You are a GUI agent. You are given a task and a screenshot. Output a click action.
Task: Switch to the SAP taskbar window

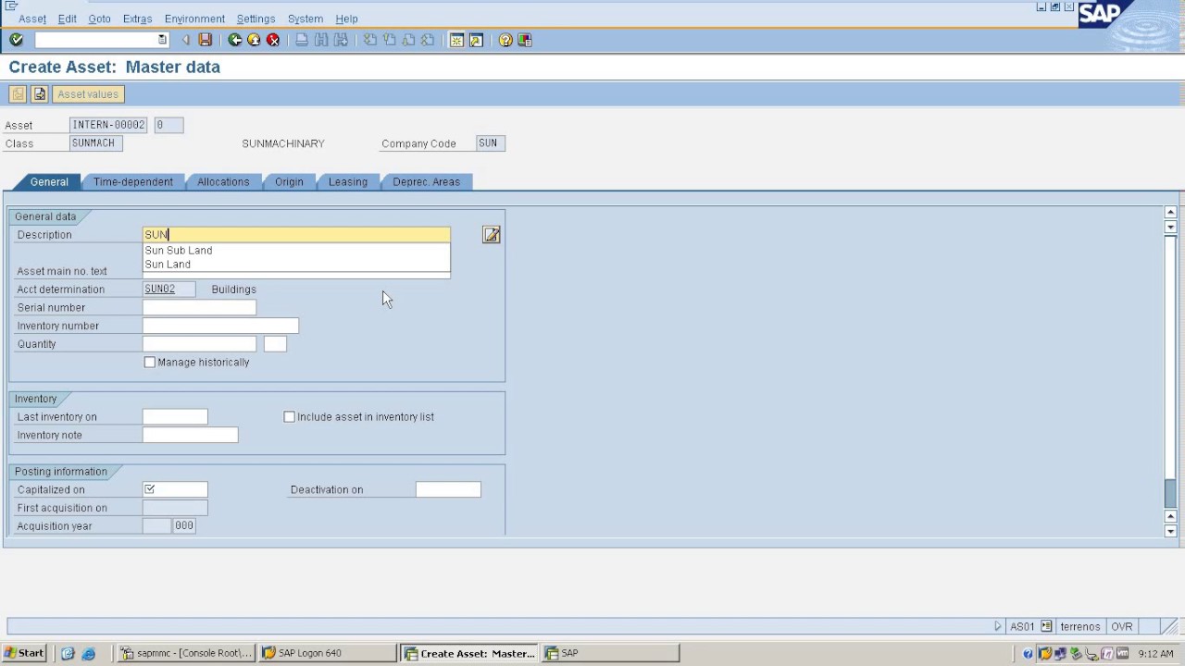tap(611, 653)
